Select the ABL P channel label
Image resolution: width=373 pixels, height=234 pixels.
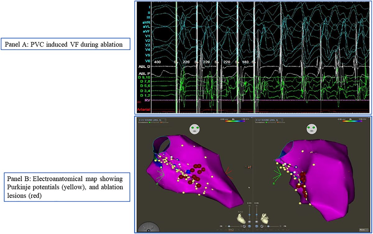pyautogui.click(x=145, y=73)
